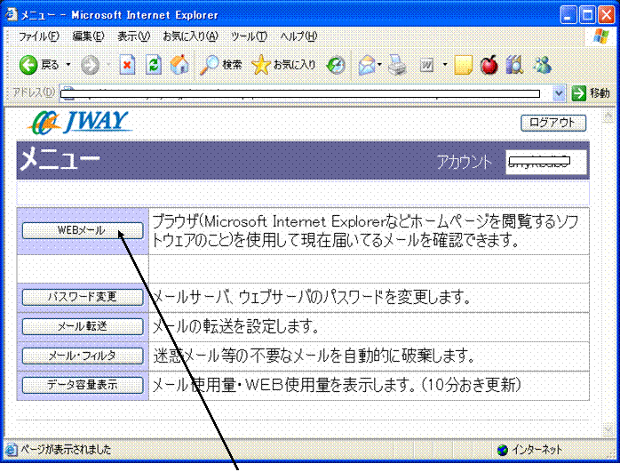Click the Mail envelope toolbar icon
The width and height of the screenshot is (620, 472).
coord(366,65)
